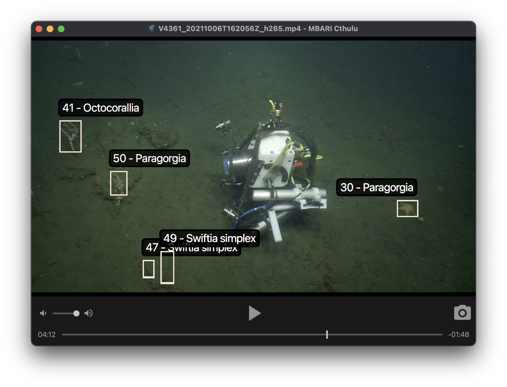Click the file icon in the title bar
Viewport: 507px width, 387px height.
pyautogui.click(x=151, y=28)
